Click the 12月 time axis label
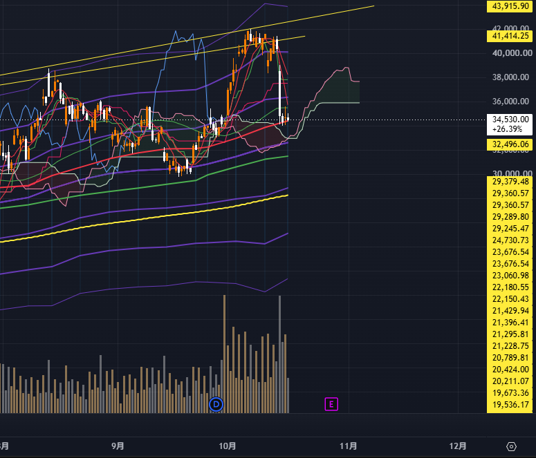 [x=458, y=446]
